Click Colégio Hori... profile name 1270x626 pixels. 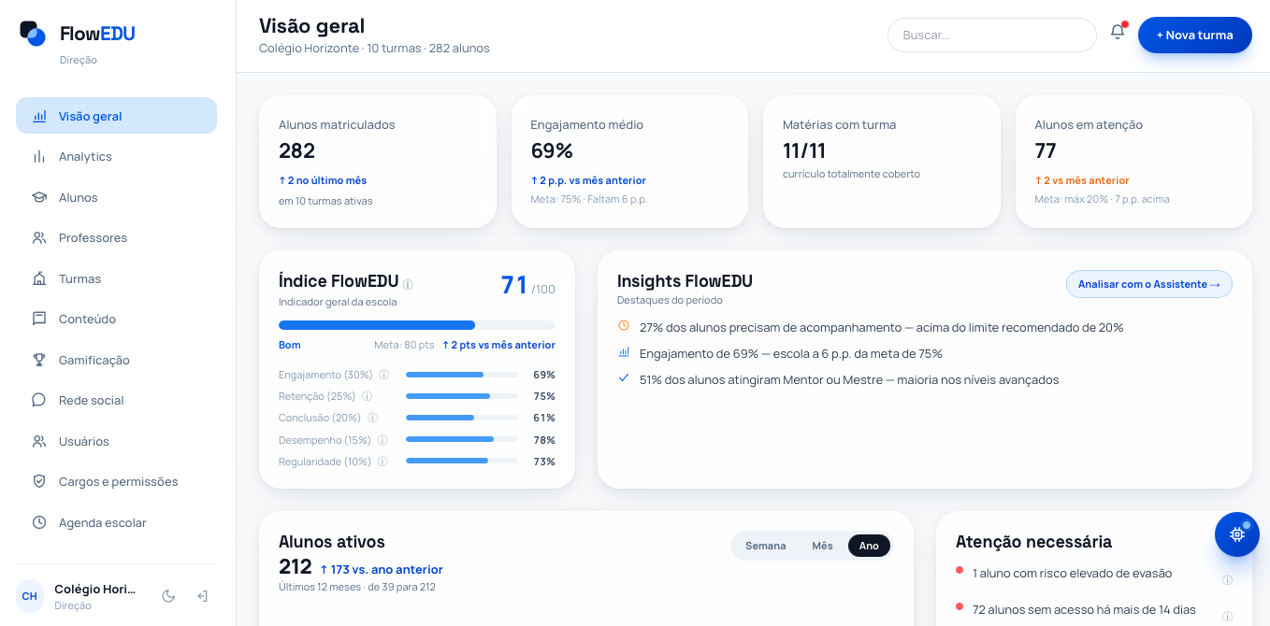pyautogui.click(x=95, y=590)
